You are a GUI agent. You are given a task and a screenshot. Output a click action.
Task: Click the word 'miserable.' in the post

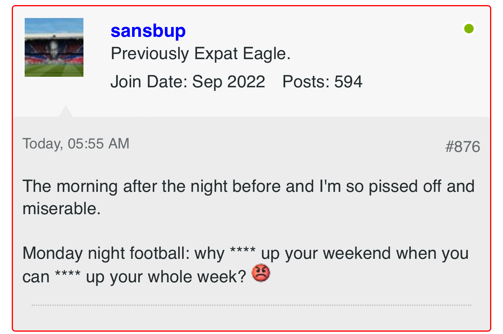[62, 208]
